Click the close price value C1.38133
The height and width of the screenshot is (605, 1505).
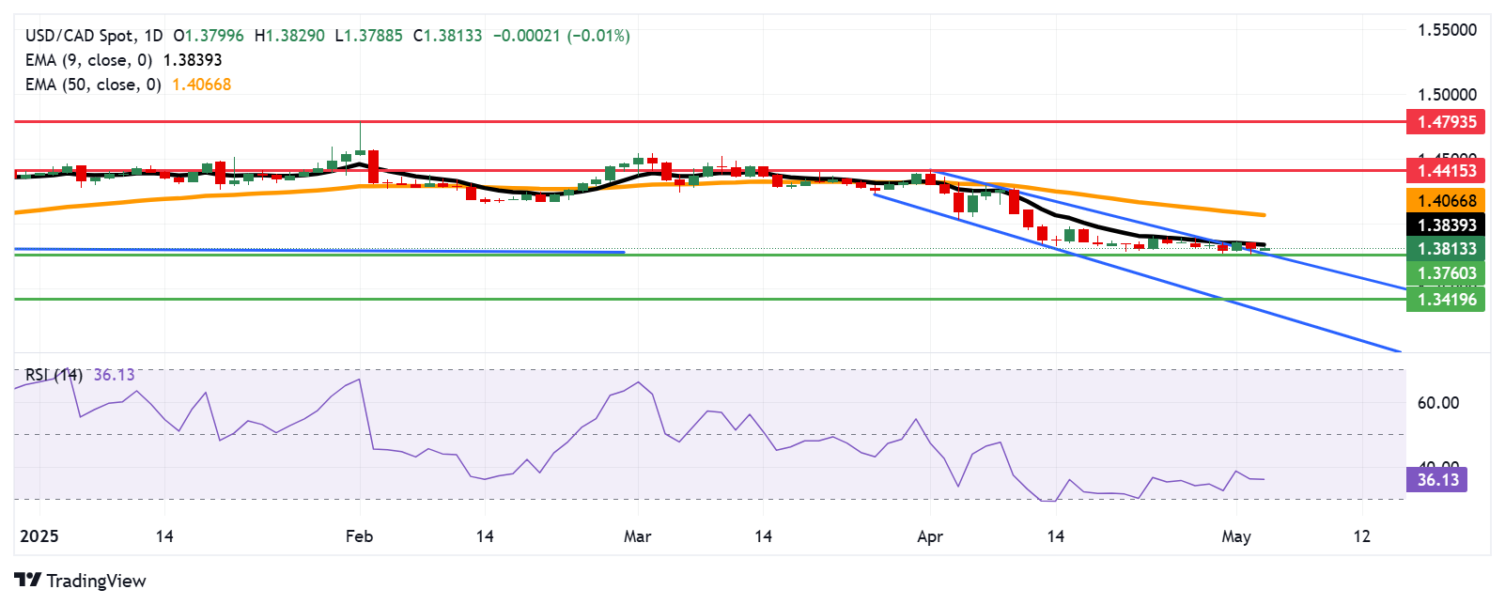point(447,36)
